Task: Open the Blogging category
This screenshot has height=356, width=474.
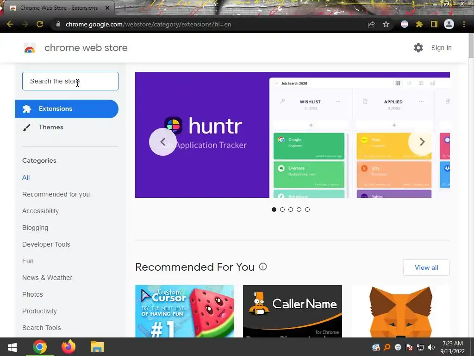Action: click(35, 228)
